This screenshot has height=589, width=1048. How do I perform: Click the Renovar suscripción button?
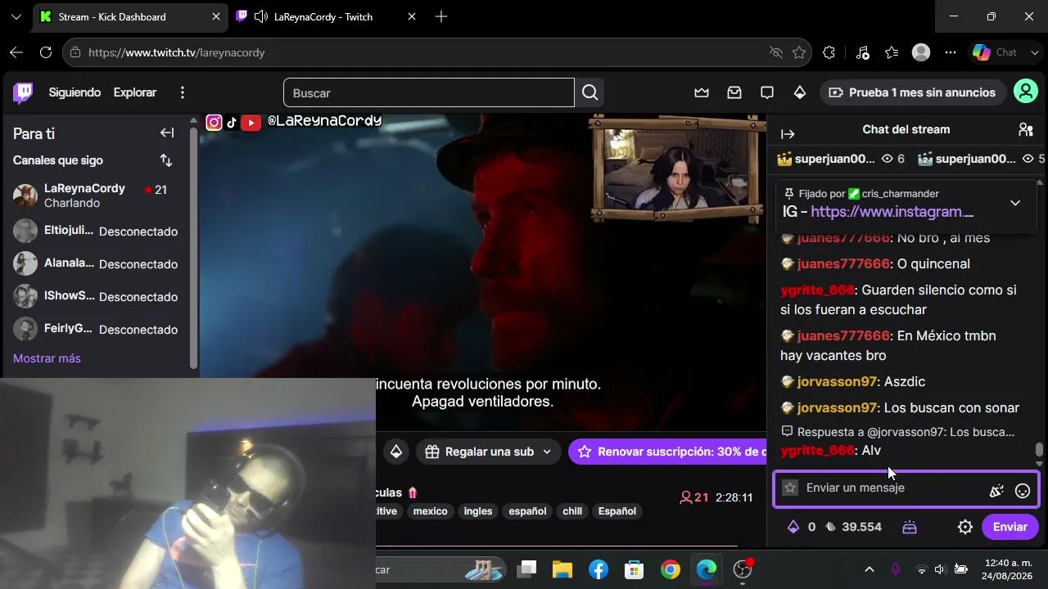coord(667,452)
